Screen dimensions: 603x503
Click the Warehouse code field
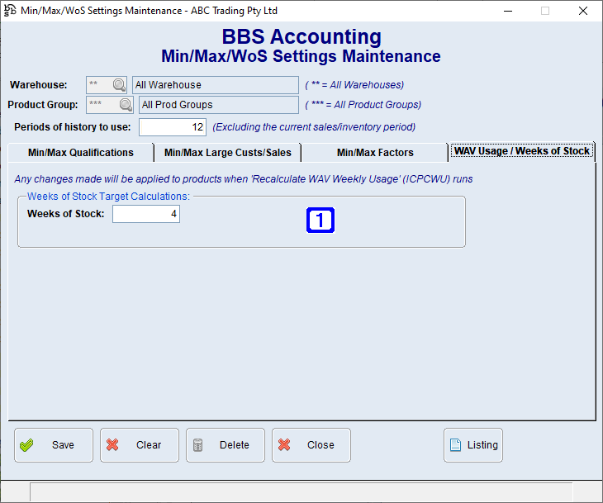click(x=98, y=85)
